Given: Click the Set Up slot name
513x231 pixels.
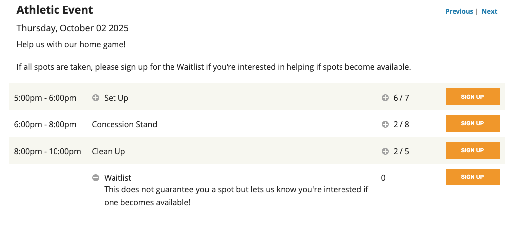Looking at the screenshot, I should point(116,98).
